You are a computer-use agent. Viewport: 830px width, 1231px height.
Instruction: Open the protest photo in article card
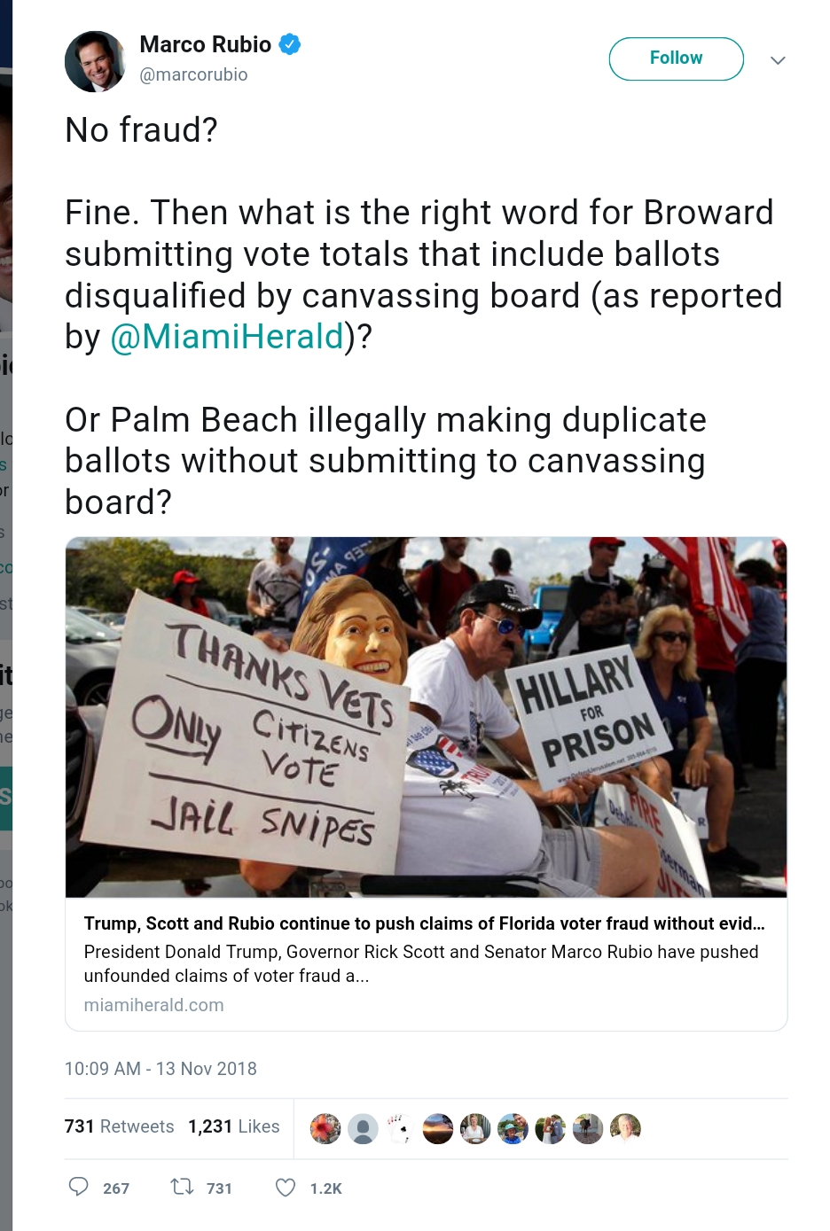click(426, 717)
